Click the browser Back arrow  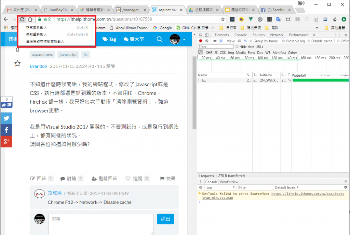6,19
